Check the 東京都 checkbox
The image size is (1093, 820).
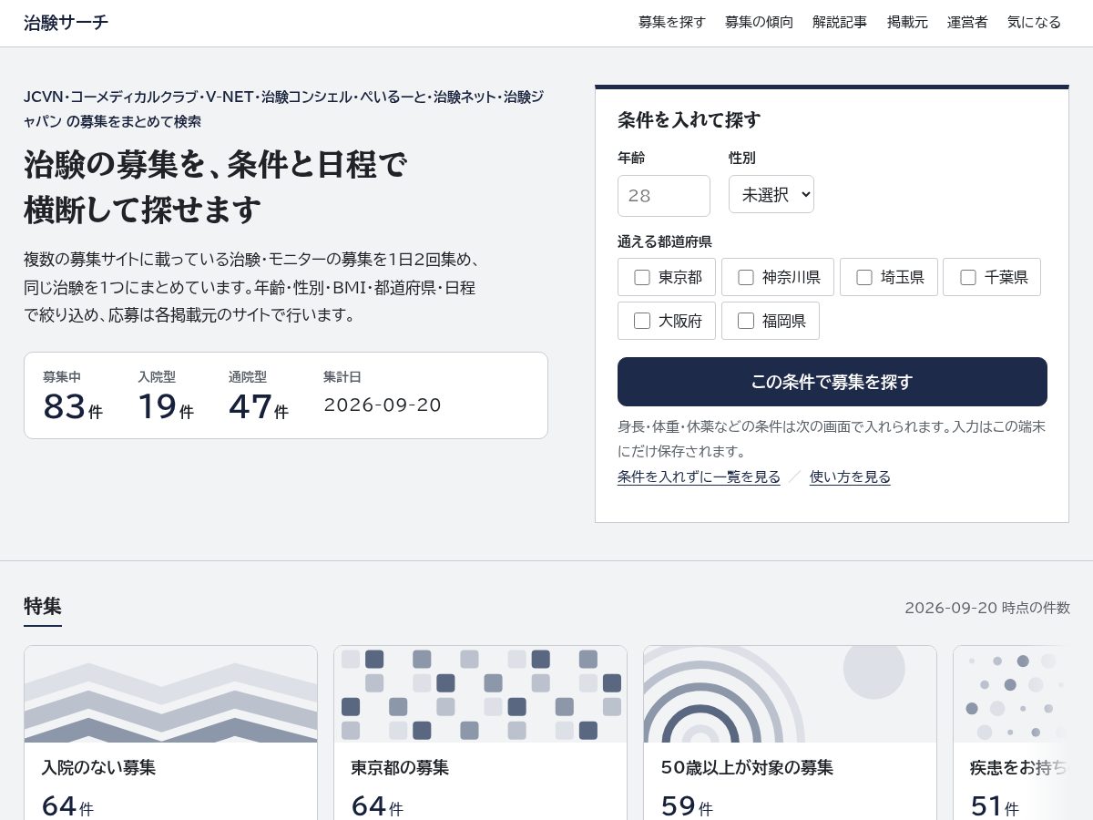642,277
